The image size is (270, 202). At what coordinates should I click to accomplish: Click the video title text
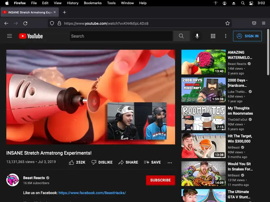tap(49, 153)
